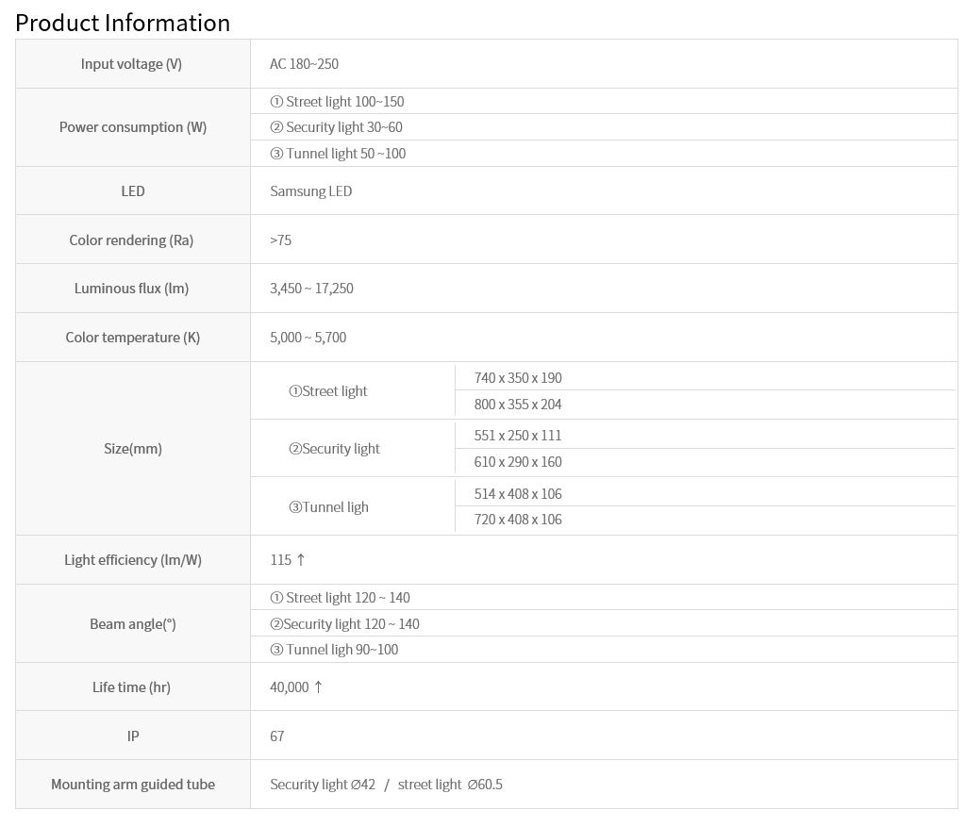The width and height of the screenshot is (966, 827).
Task: Select the Input voltage (V) row label
Action: pos(131,64)
